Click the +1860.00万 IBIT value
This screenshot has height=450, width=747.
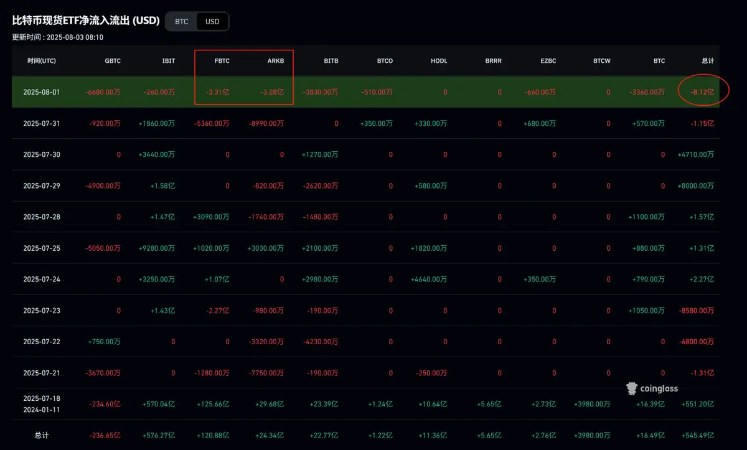click(157, 123)
